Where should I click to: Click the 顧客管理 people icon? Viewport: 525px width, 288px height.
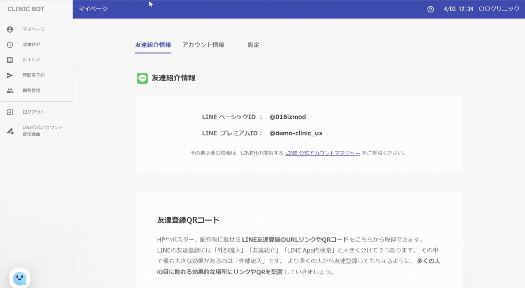[10, 91]
